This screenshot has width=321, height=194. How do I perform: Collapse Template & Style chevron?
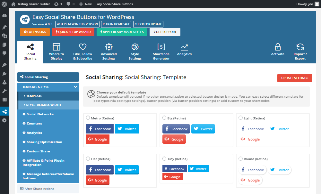point(75,87)
